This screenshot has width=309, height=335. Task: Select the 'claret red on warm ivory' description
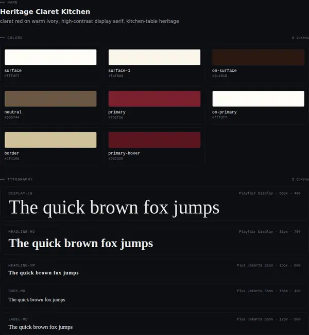pos(90,21)
